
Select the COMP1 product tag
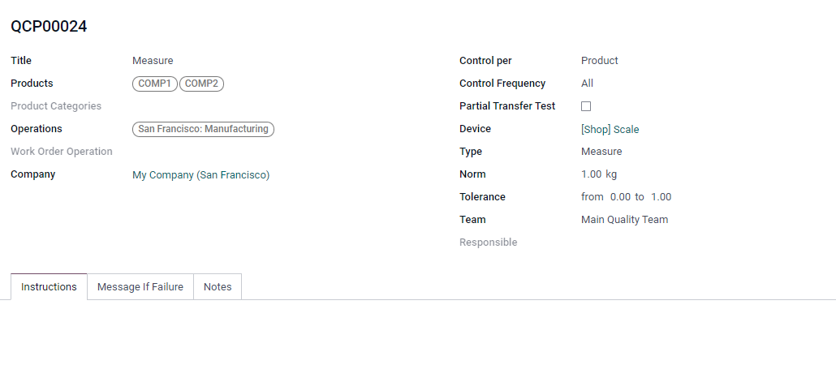154,84
